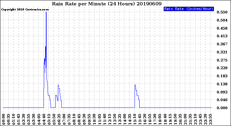Click the x-axis time label 02:55
The height and width of the screenshot is (126, 231).
coord(29,119)
